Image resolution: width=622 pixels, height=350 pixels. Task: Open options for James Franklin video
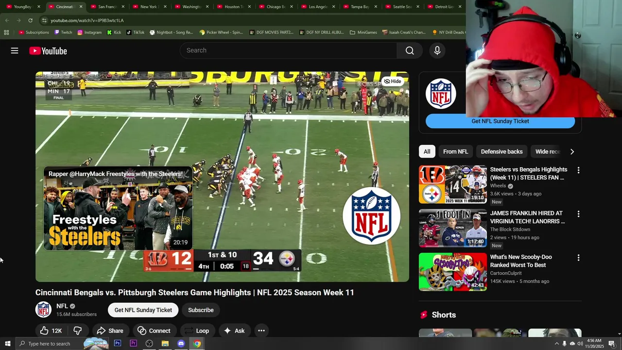578,214
